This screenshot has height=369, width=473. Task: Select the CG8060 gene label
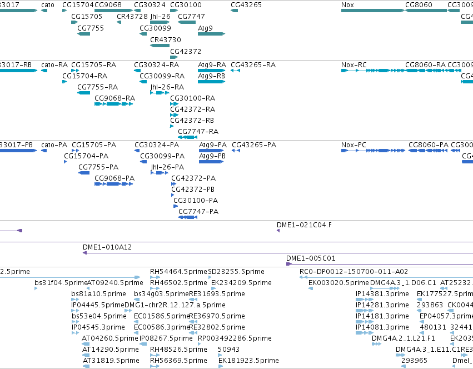tap(419, 5)
